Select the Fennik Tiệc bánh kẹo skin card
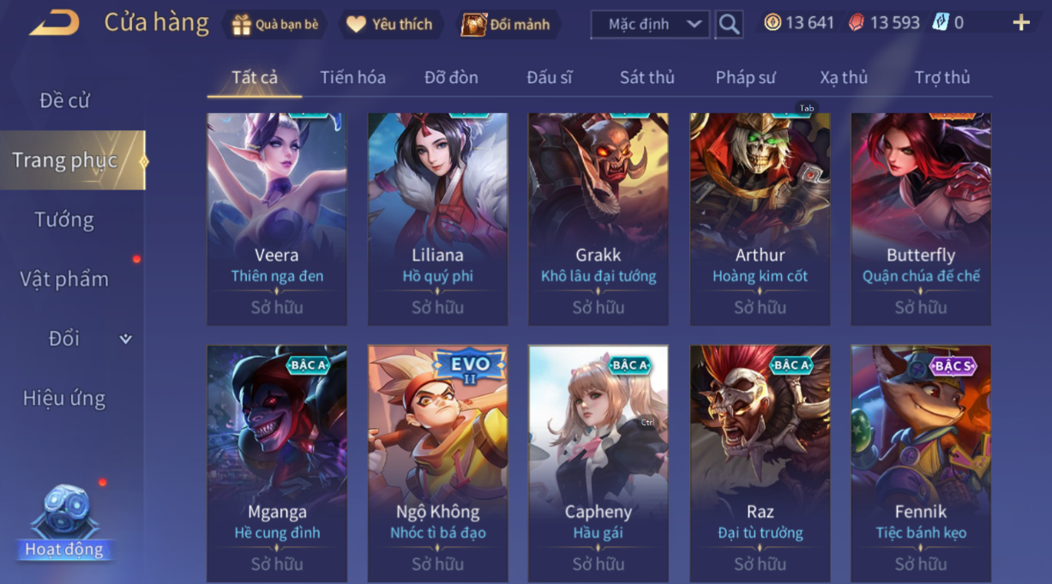This screenshot has width=1052, height=584. 921,464
